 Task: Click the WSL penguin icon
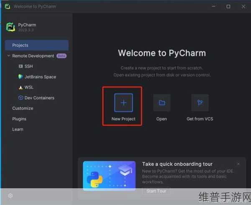pos(20,87)
